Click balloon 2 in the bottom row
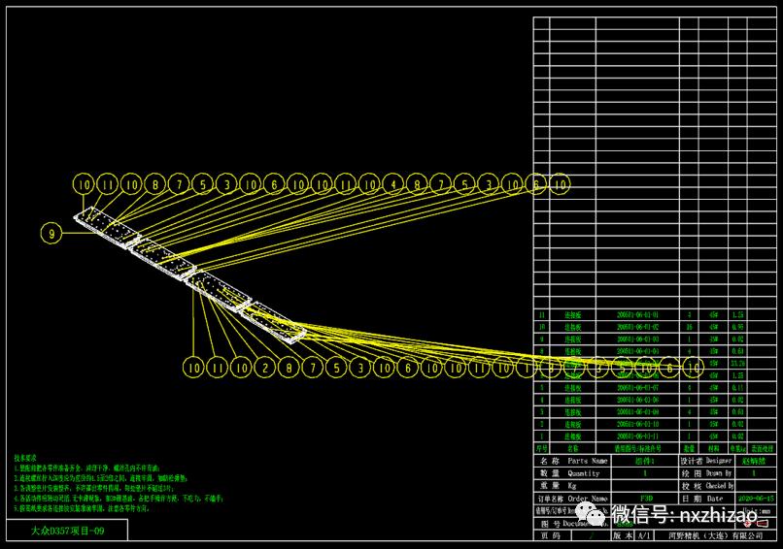783x549 pixels. pos(264,368)
